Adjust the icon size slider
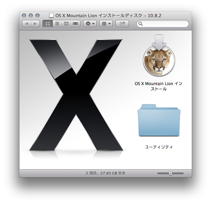 point(170,173)
